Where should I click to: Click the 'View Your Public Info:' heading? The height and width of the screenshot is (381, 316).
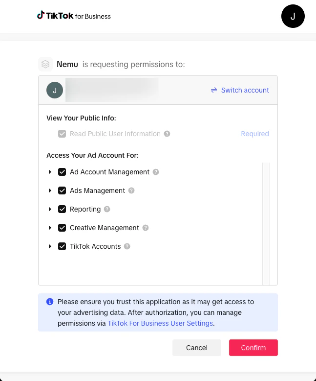81,118
